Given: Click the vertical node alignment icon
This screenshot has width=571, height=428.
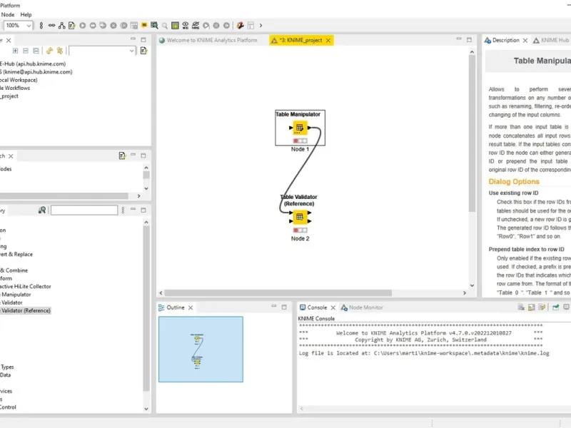Looking at the screenshot, I should coord(41,26).
